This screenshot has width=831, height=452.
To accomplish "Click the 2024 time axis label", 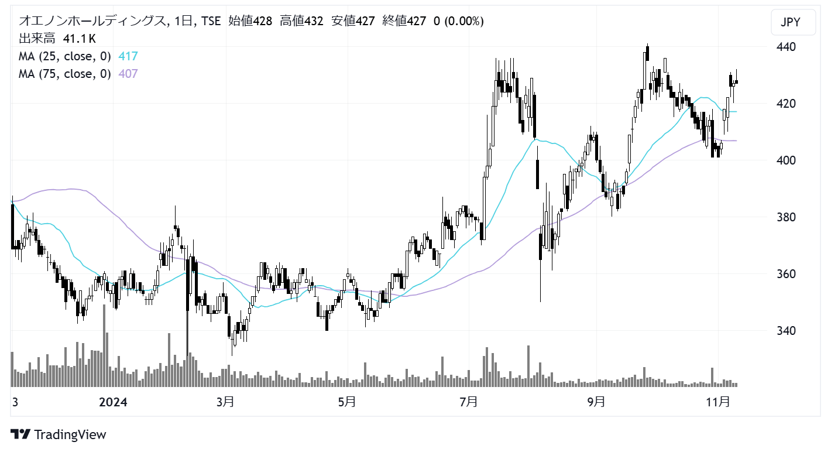I will [x=113, y=402].
